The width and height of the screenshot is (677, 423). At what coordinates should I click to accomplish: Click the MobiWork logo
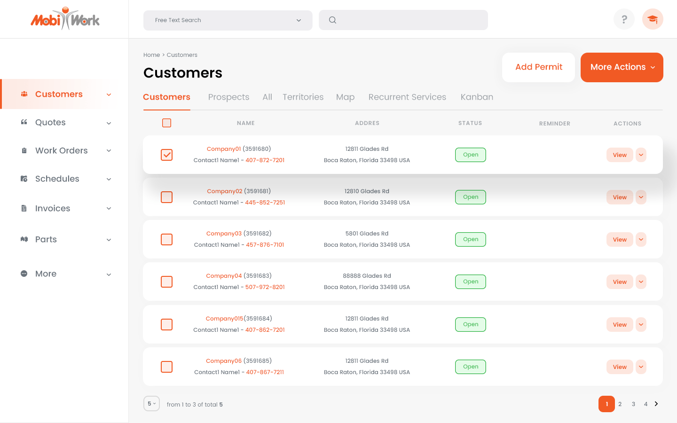[x=65, y=19]
